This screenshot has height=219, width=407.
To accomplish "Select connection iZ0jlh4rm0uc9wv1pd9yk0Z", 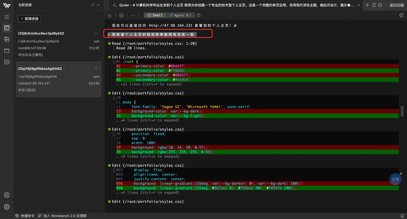I will [59, 44].
